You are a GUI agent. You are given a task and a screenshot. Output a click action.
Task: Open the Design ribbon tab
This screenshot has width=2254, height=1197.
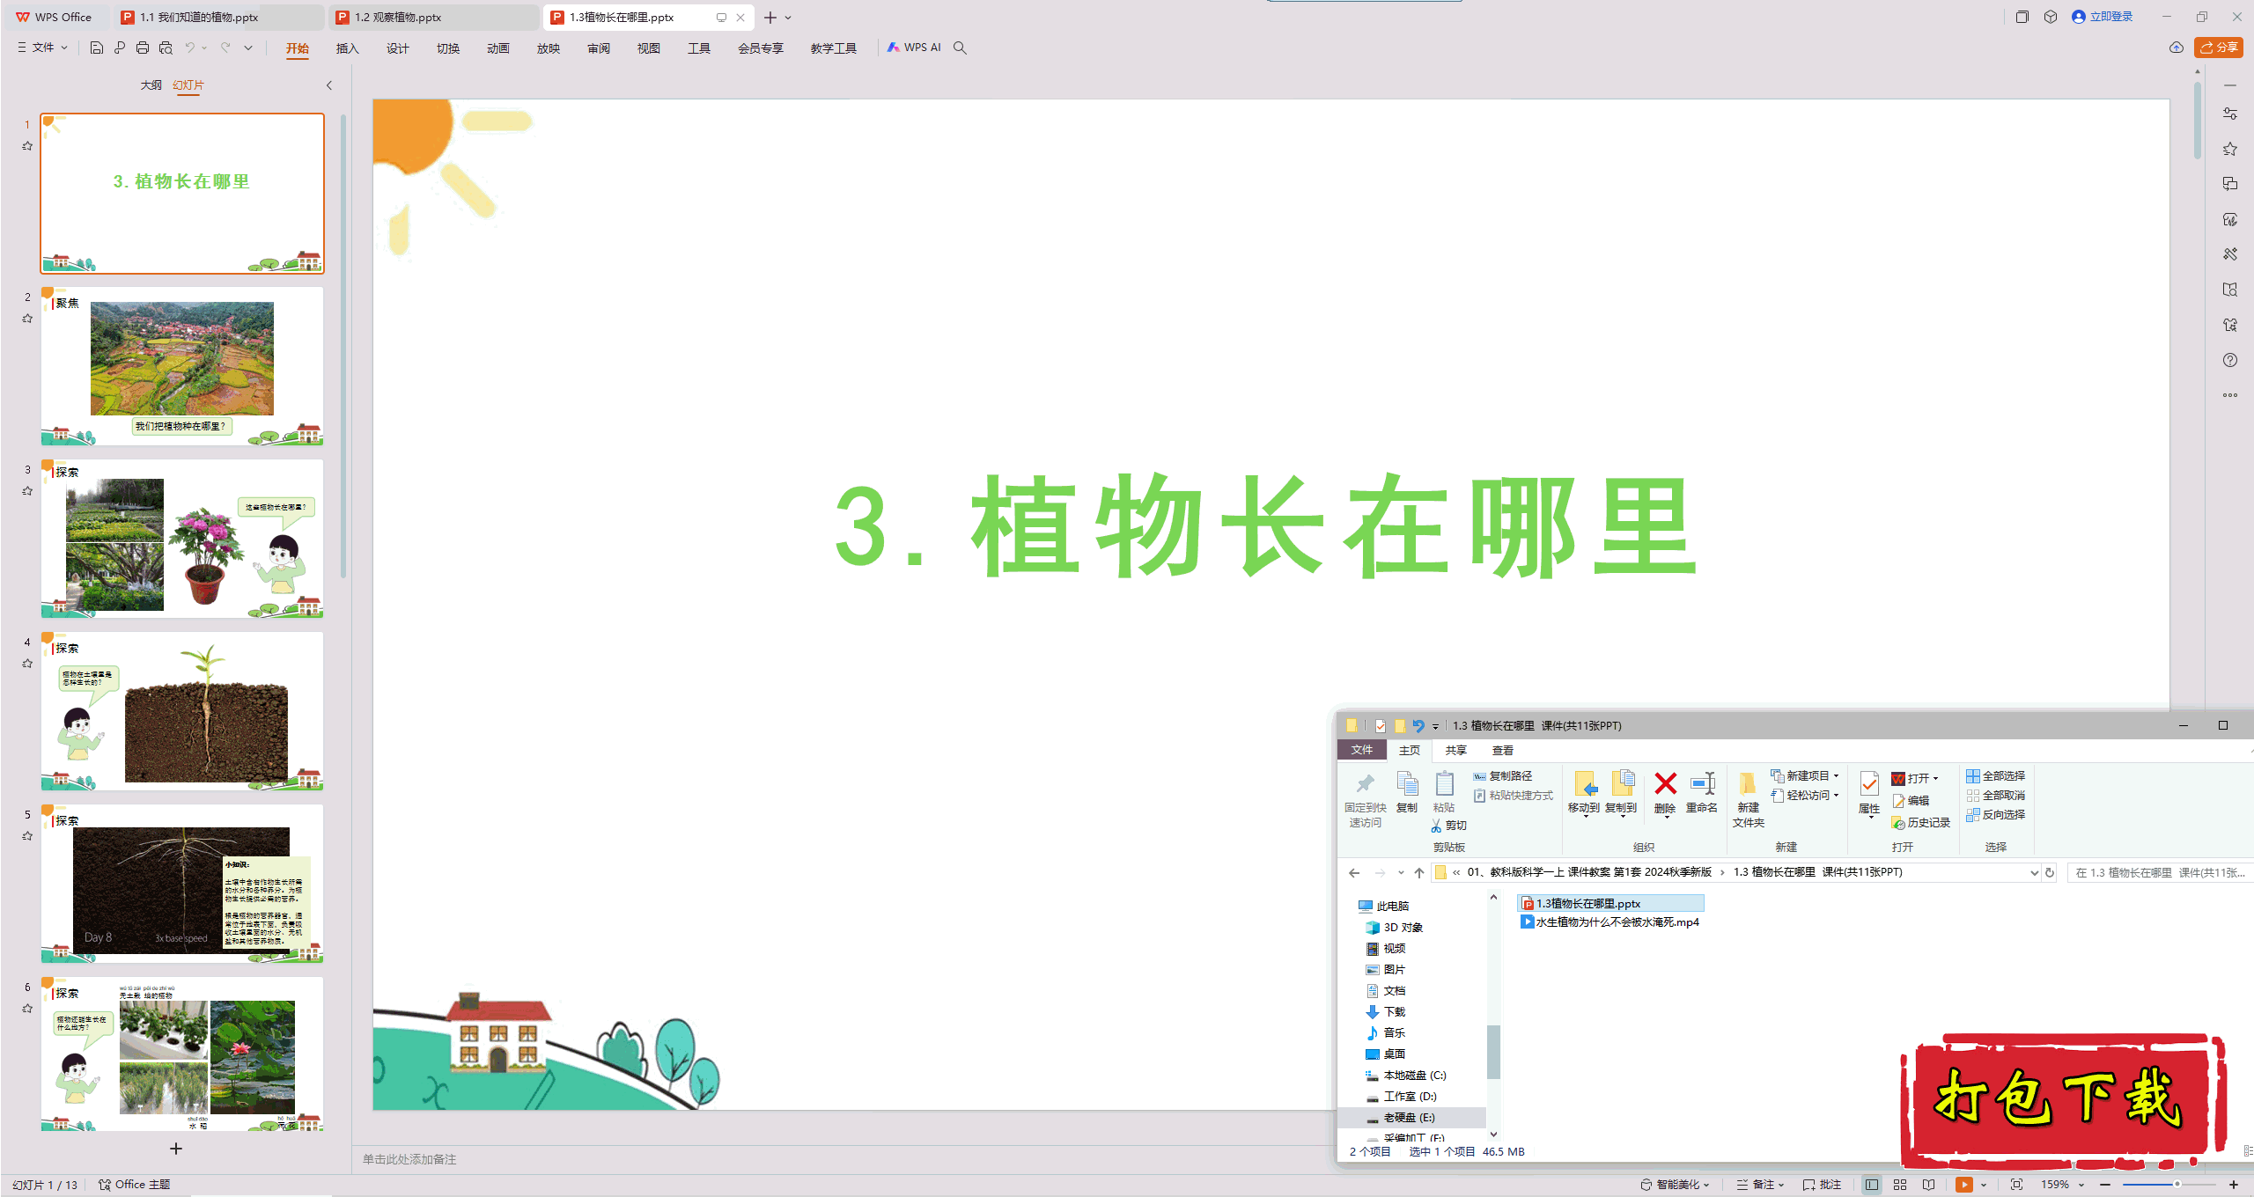pyautogui.click(x=398, y=48)
